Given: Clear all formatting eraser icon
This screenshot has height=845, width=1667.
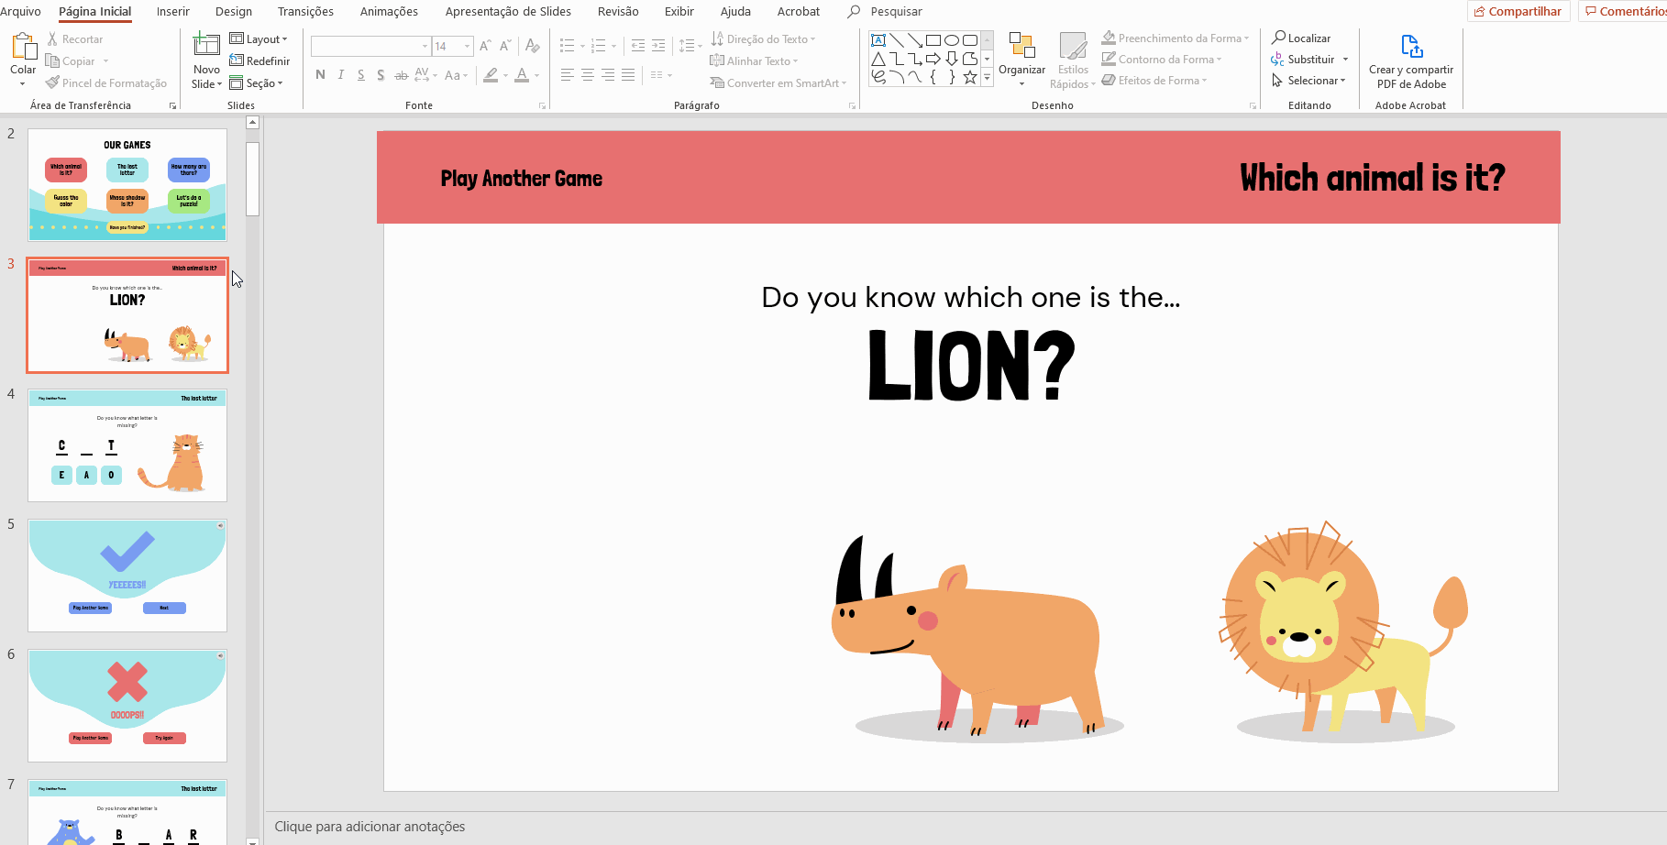Looking at the screenshot, I should pos(532,46).
